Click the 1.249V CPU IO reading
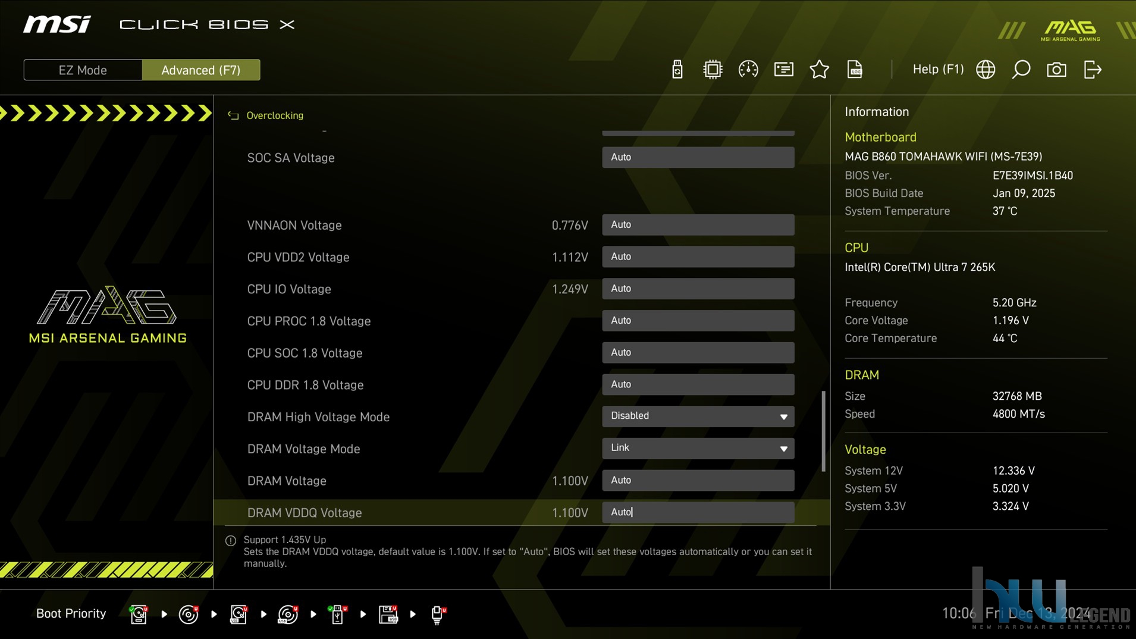The width and height of the screenshot is (1136, 639). 570,289
